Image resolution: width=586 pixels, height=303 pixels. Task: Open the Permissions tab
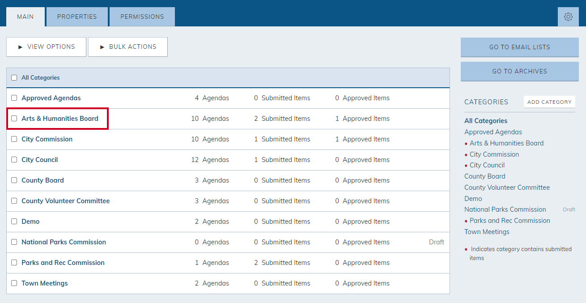(142, 17)
